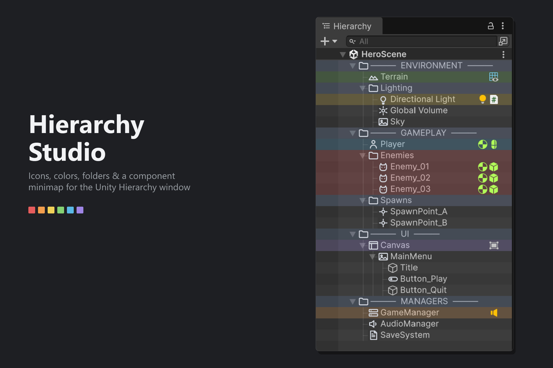
Task: Click the blue color swatch
Action: 70,210
